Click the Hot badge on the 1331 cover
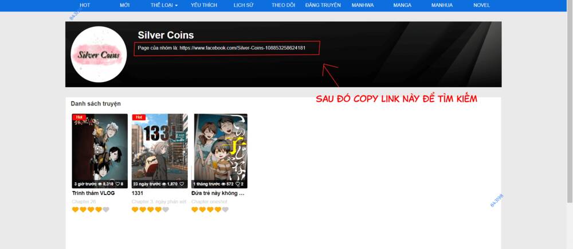 [x=139, y=117]
